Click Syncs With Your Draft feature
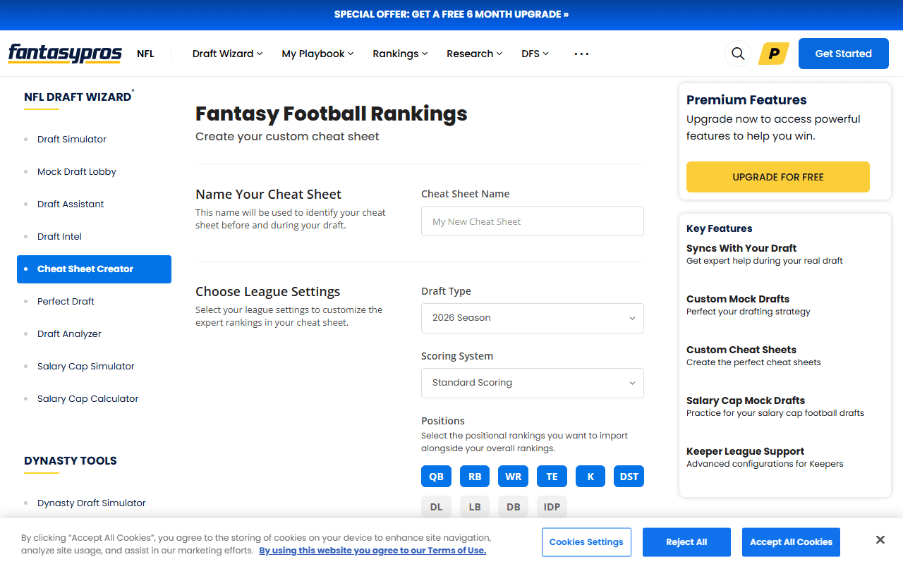The height and width of the screenshot is (564, 903). tap(741, 248)
